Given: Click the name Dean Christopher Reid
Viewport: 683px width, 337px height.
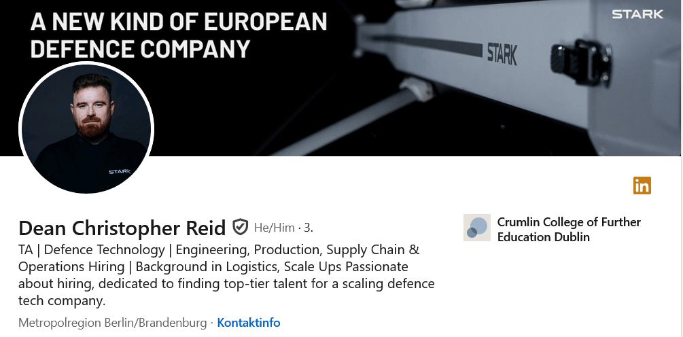Looking at the screenshot, I should point(122,227).
